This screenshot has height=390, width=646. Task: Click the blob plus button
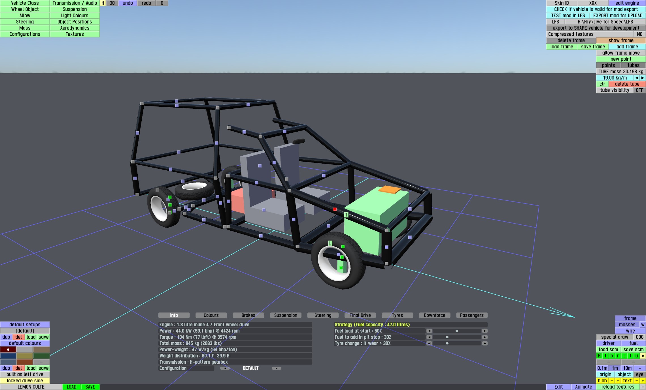click(618, 381)
